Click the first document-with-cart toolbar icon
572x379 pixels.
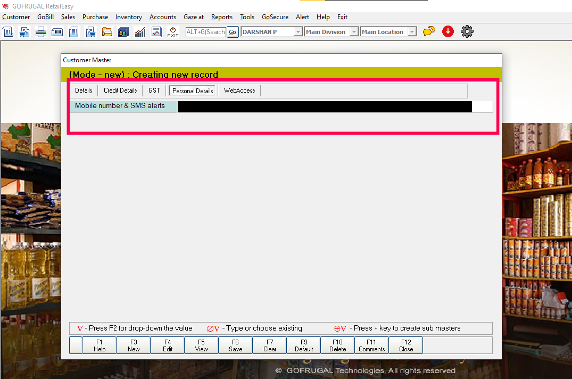coord(24,32)
